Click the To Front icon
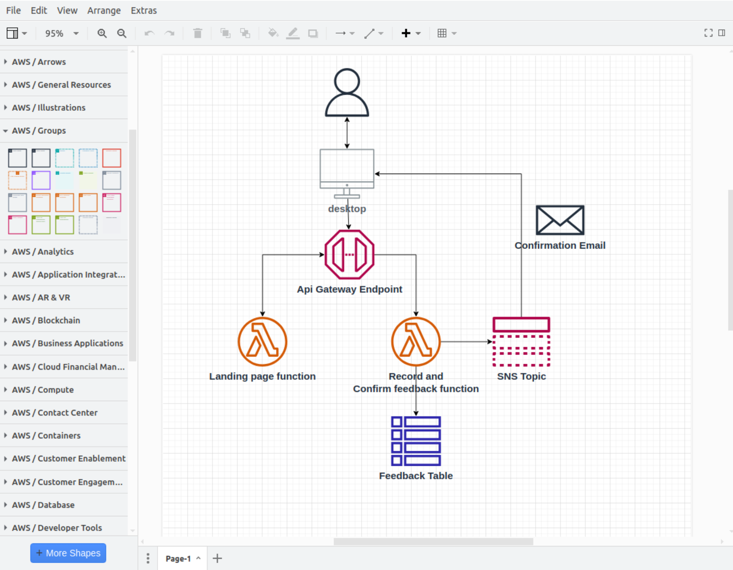Screen dimensions: 733x570 225,33
